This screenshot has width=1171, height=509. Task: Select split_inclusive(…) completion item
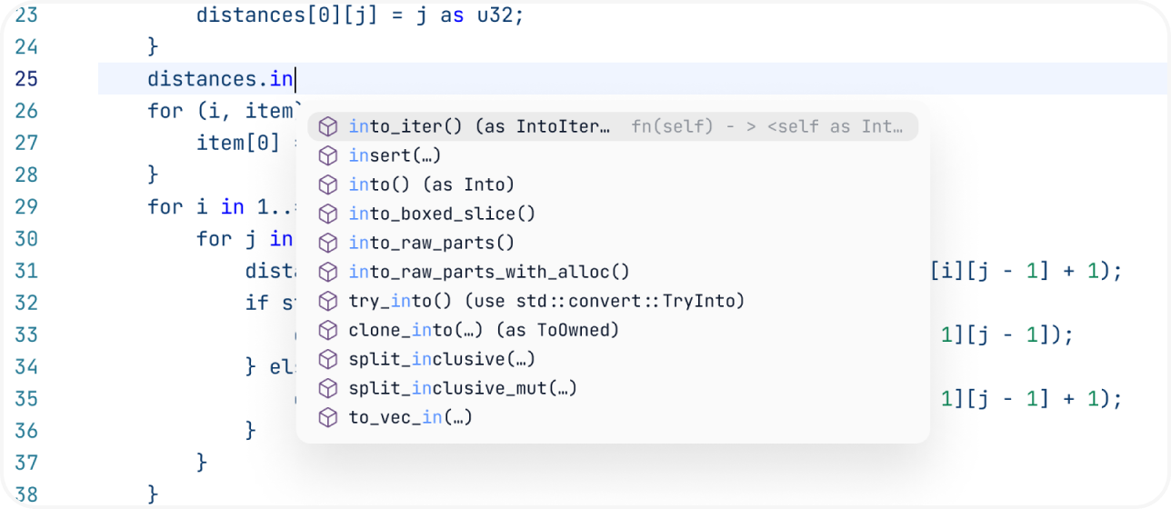point(613,359)
